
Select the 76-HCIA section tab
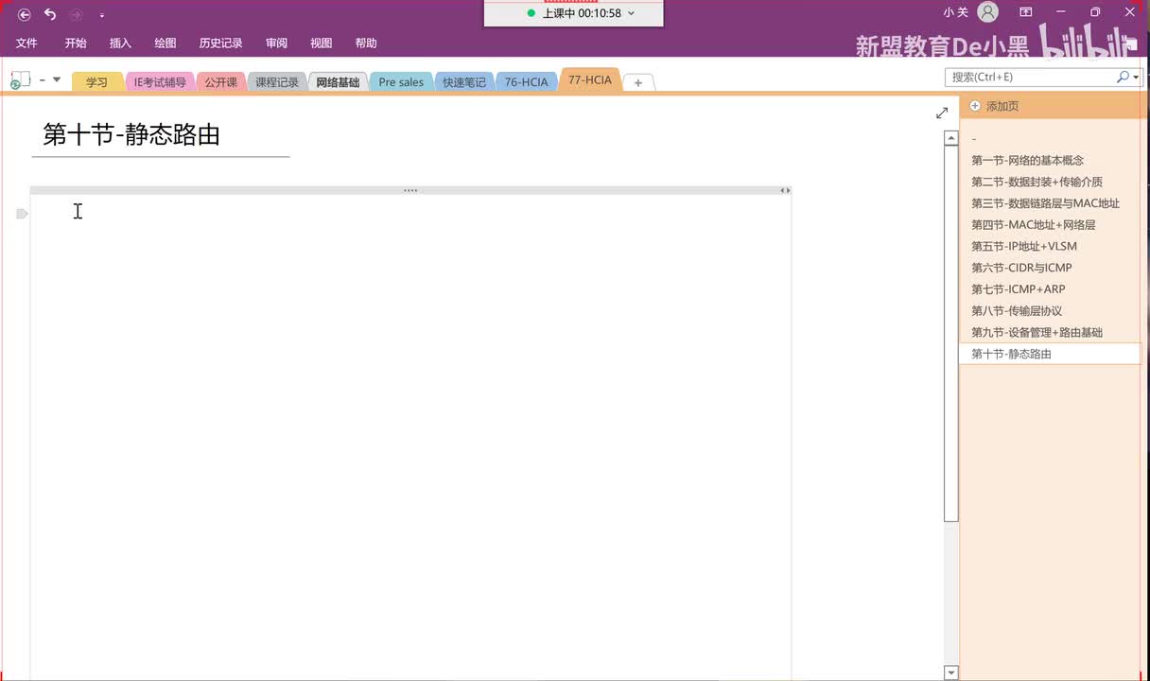point(526,82)
